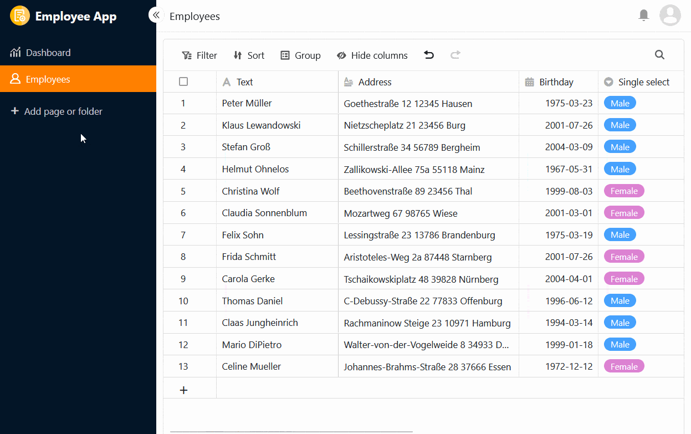Click the Birthday column calendar icon
691x434 pixels.
tap(529, 82)
